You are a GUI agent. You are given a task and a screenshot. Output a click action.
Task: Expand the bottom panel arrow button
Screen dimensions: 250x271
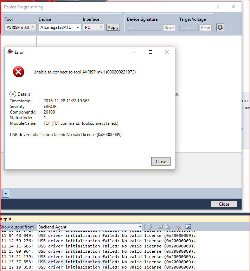6,194
